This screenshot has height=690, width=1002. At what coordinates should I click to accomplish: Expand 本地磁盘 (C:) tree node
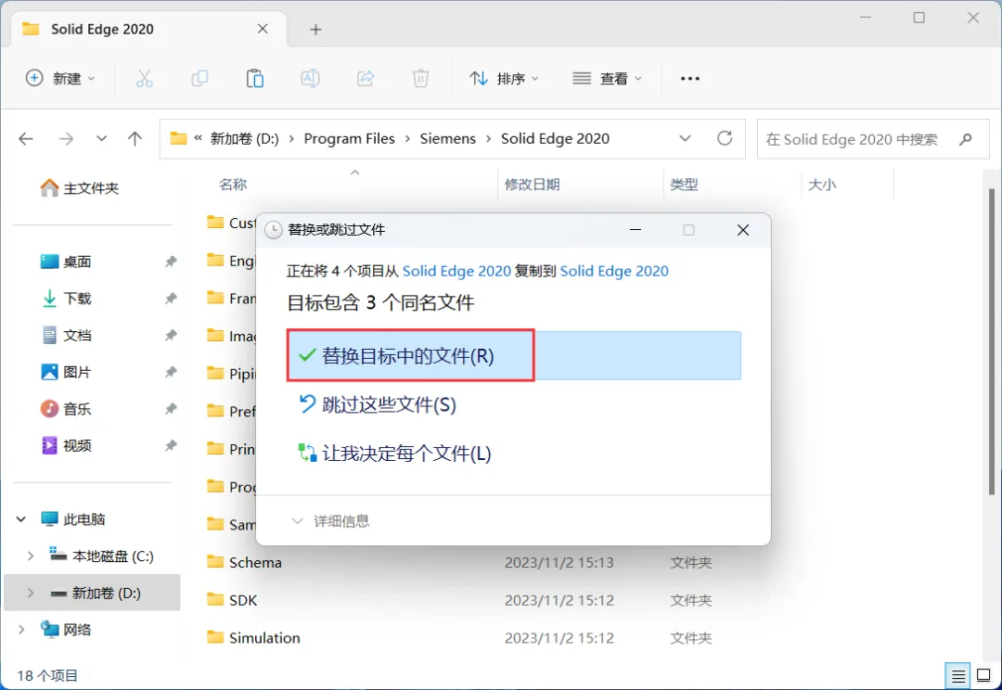point(30,556)
